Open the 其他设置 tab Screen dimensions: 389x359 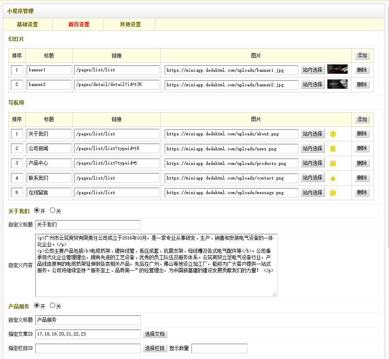click(x=130, y=24)
